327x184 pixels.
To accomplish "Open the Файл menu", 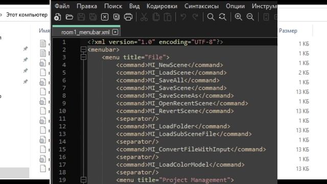I will coord(62,6).
